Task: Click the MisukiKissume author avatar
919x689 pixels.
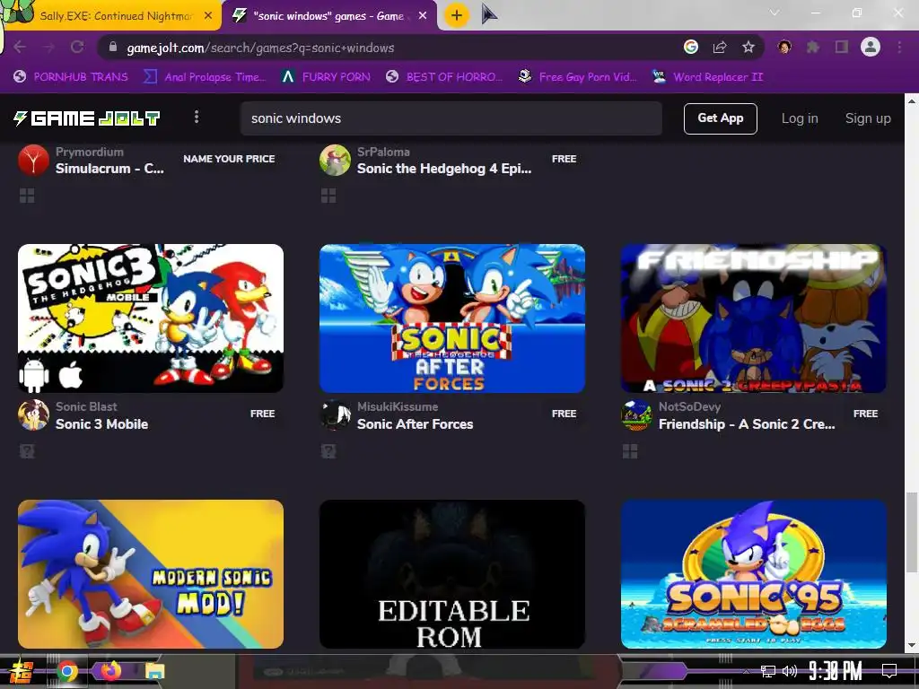Action: pos(336,415)
